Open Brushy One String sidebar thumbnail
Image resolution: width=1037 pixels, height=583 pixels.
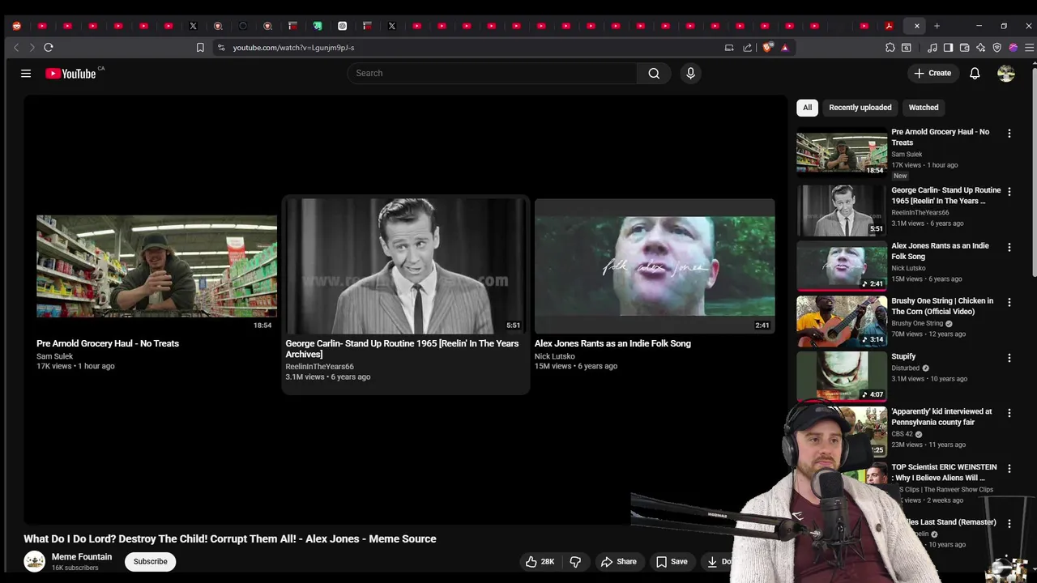pos(841,321)
